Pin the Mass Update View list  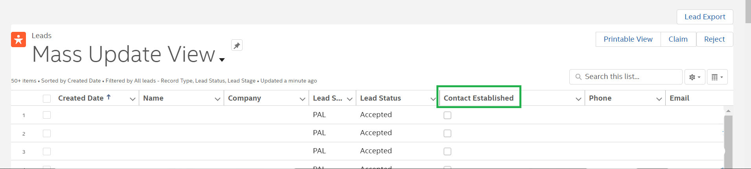pos(237,46)
